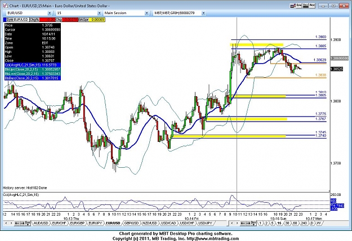Image resolution: width=352 pixels, height=241 pixels.
Task: Select the 30 minute interval tab
Action: [x=287, y=224]
